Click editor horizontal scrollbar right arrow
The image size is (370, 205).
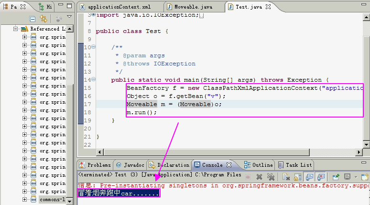359,152
